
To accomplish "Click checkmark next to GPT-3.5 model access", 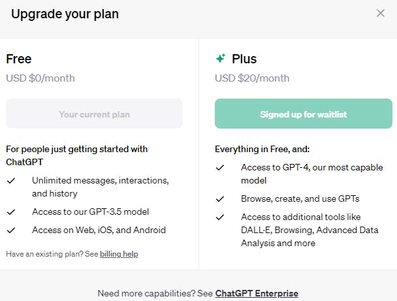I will pyautogui.click(x=11, y=212).
